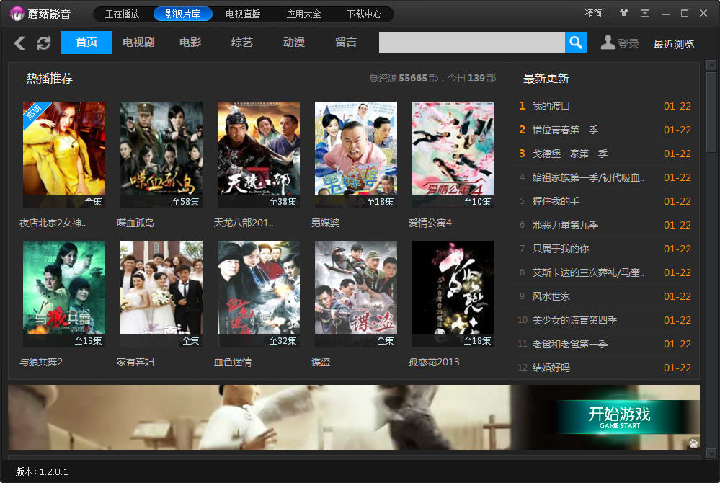Screen dimensions: 720x483
Task: Click the scrollbar up arrow
Action: click(x=711, y=66)
